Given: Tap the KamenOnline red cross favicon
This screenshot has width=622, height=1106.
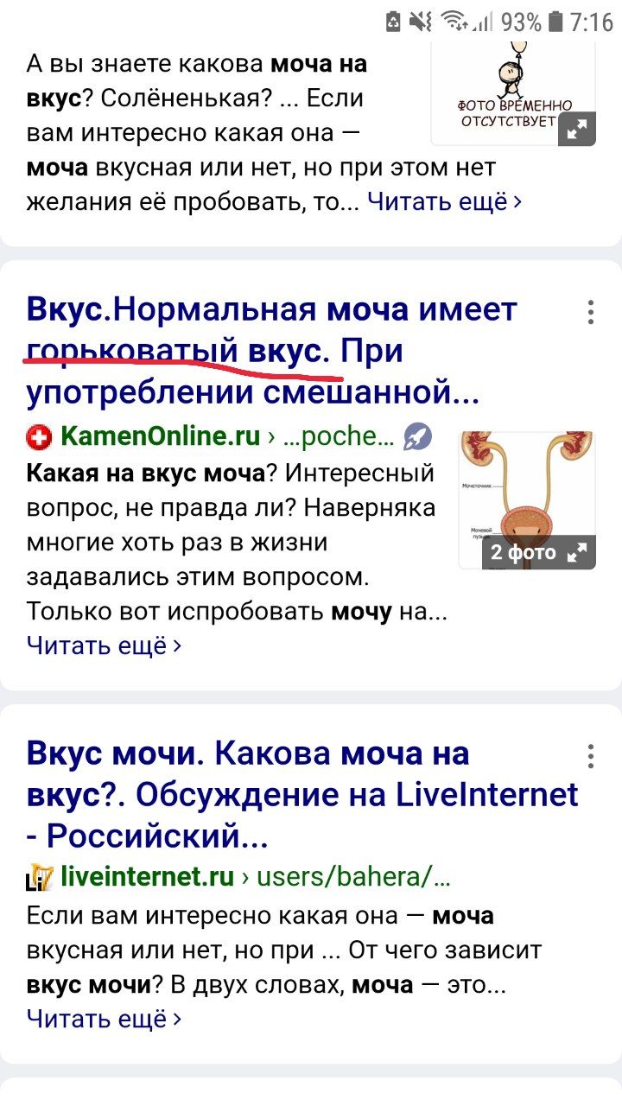Looking at the screenshot, I should tap(40, 438).
